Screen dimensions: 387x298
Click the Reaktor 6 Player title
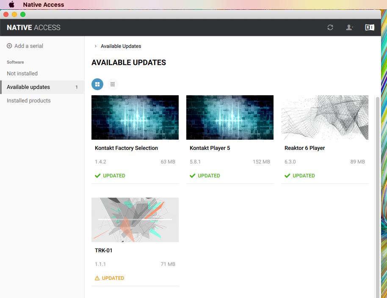coord(304,148)
